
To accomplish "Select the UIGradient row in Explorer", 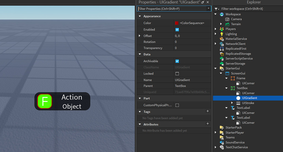I will [248, 98].
